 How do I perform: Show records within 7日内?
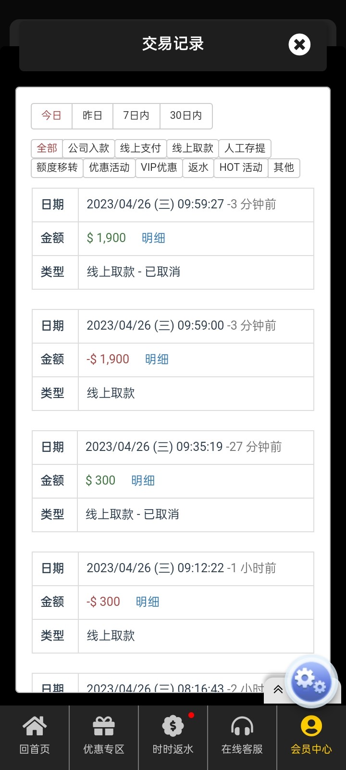pyautogui.click(x=136, y=116)
